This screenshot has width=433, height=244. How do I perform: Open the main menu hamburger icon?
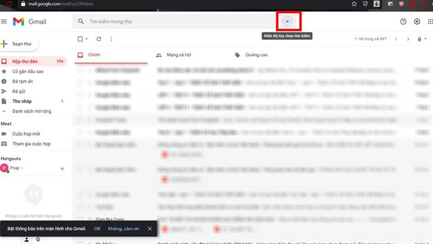pos(4,21)
